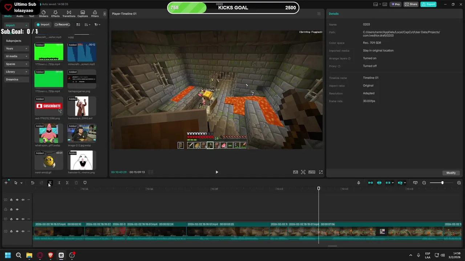465x261 pixels.
Task: Show more tabs with the right arrow
Action: click(105, 14)
